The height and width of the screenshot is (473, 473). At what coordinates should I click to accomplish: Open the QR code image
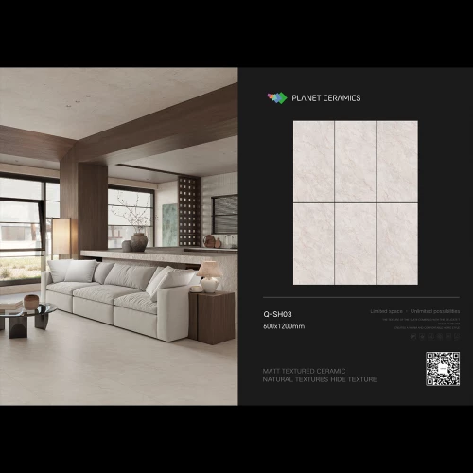pyautogui.click(x=443, y=369)
